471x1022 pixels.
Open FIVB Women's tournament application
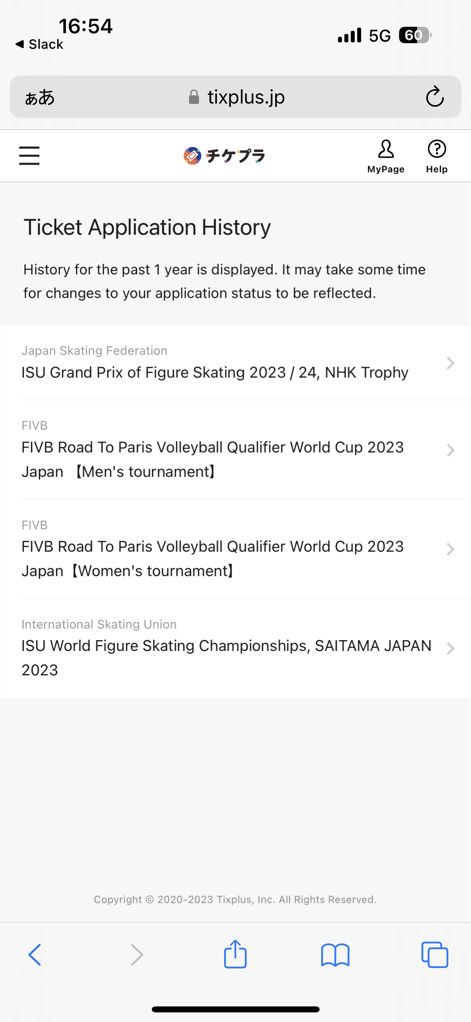[213, 558]
